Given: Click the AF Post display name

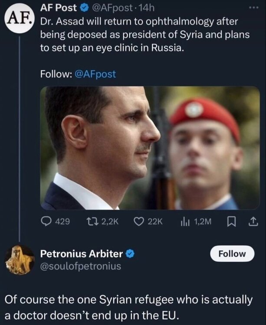Looking at the screenshot, I should (x=58, y=7).
